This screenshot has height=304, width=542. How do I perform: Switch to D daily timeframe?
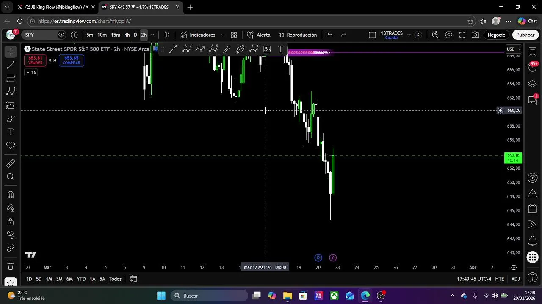tap(135, 35)
